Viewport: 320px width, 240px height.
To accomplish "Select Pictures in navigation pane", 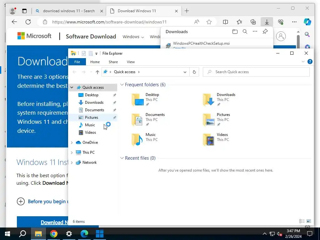I will (x=92, y=117).
